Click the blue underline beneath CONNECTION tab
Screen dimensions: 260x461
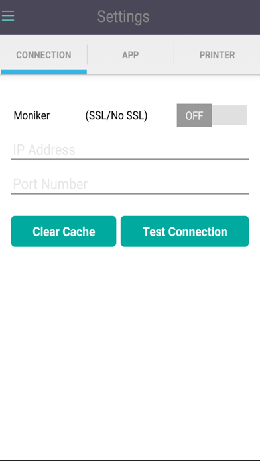tap(44, 72)
